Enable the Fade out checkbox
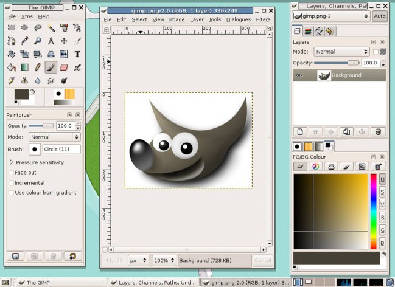 point(11,173)
